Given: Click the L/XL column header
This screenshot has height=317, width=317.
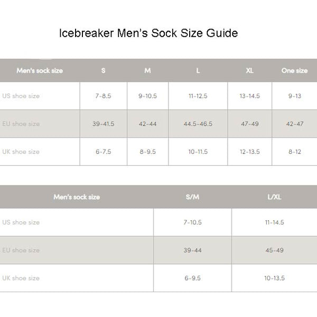Looking at the screenshot, I should click(x=274, y=197).
